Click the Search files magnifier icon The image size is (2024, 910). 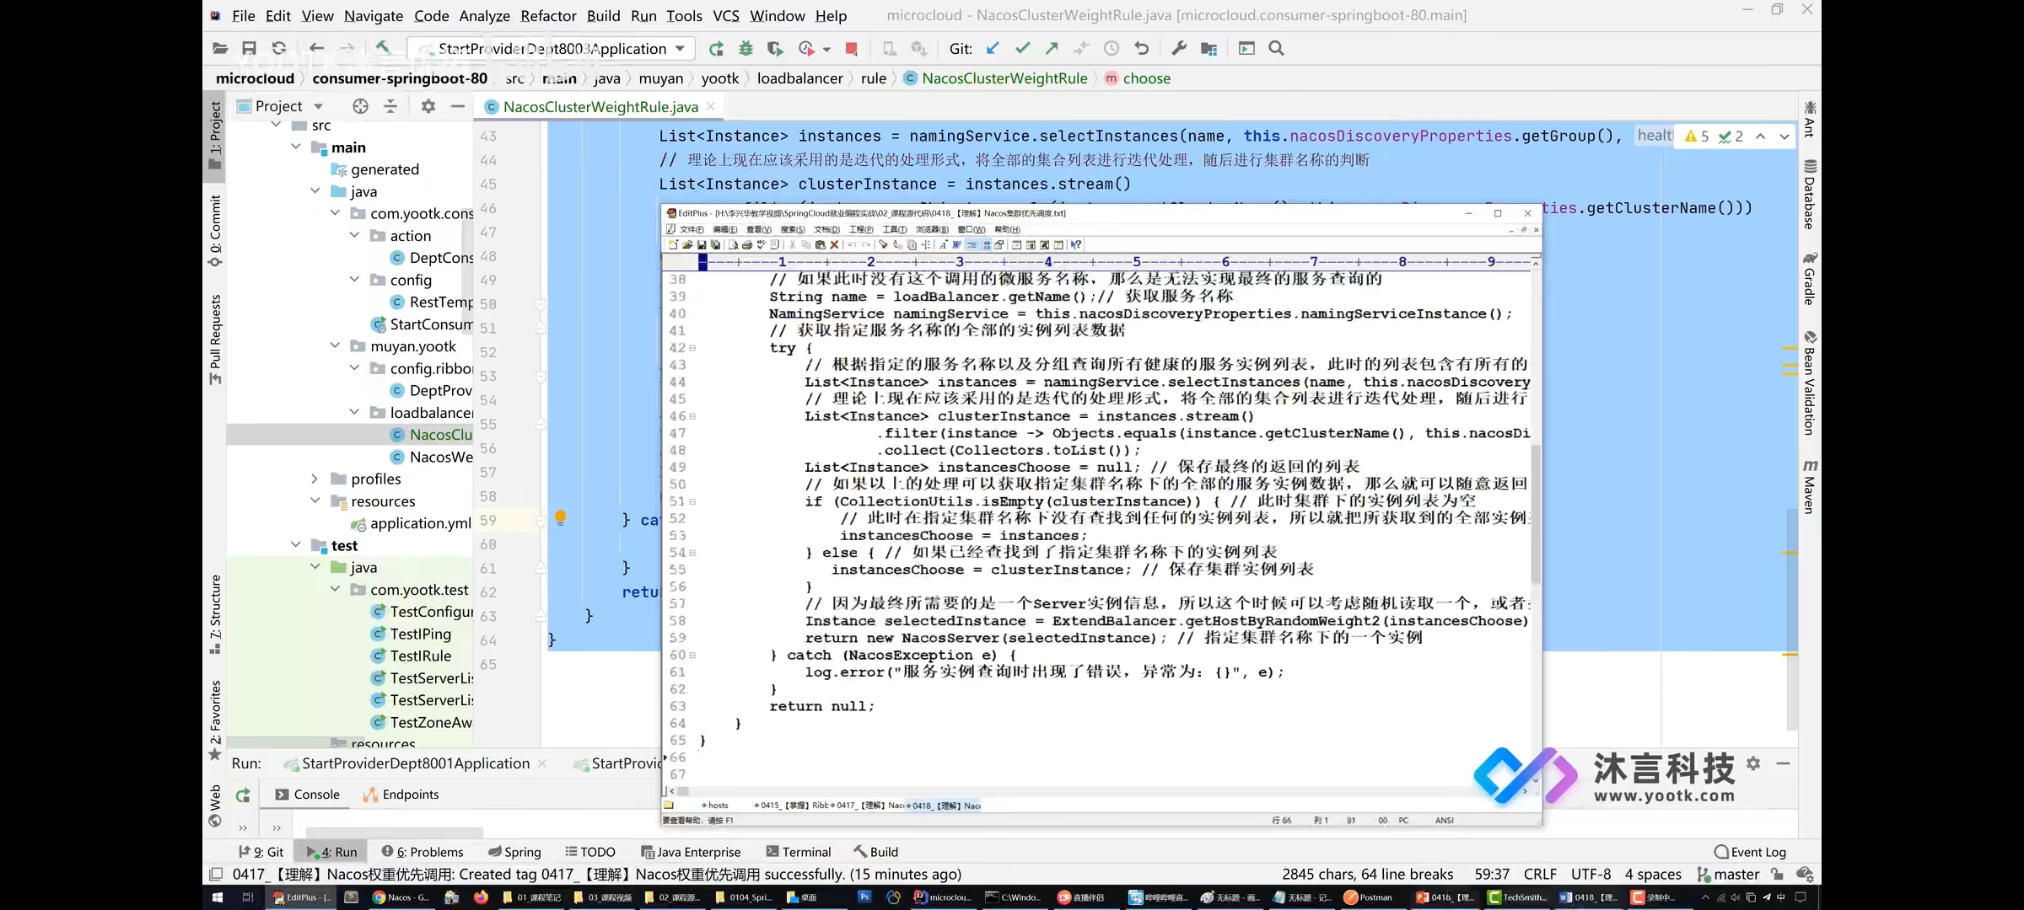click(1277, 48)
